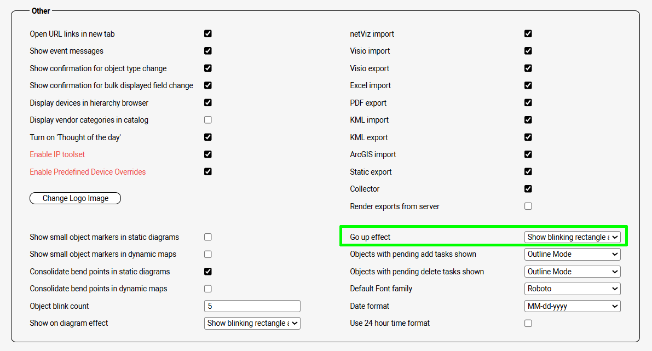Open the Go up effect dropdown

tap(572, 237)
